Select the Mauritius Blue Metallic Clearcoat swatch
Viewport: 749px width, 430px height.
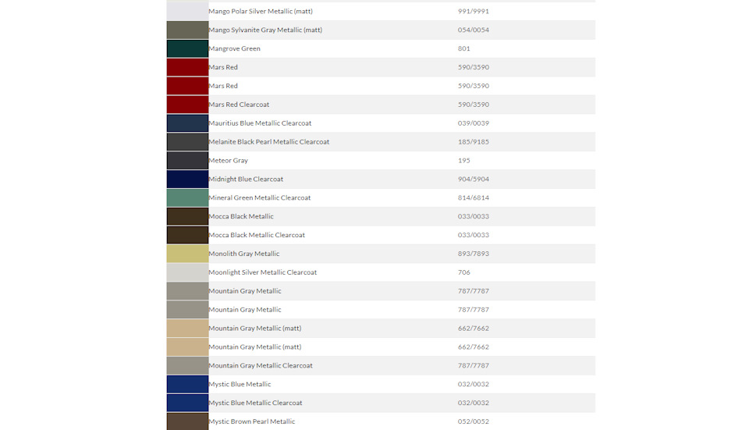tap(187, 123)
